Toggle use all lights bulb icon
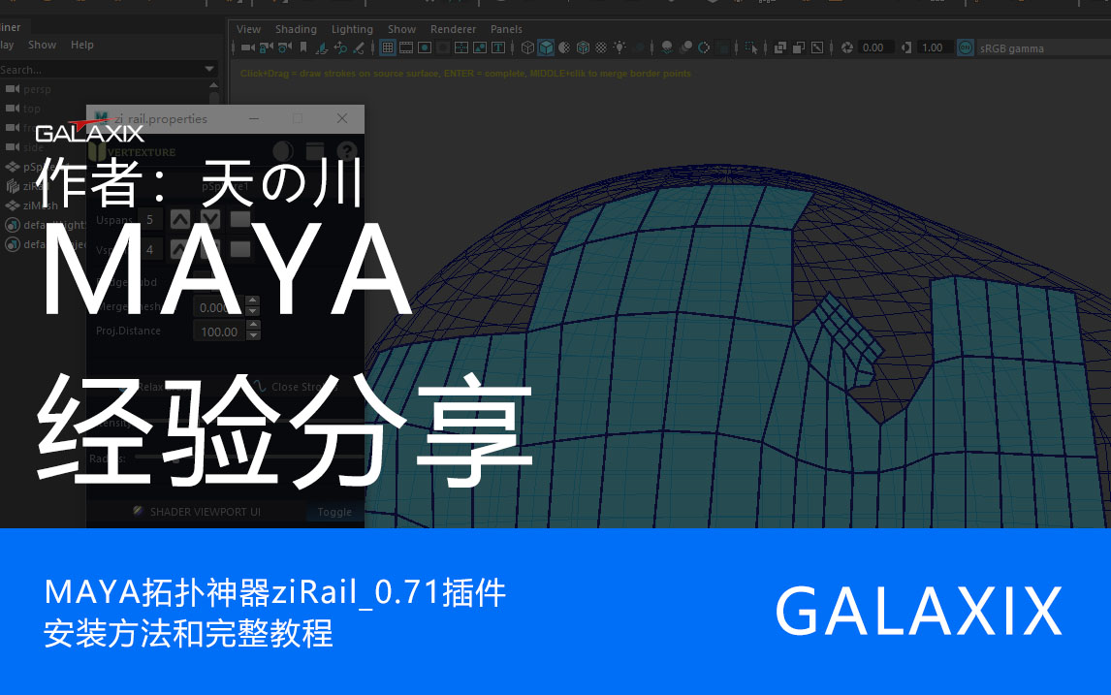 click(x=619, y=47)
